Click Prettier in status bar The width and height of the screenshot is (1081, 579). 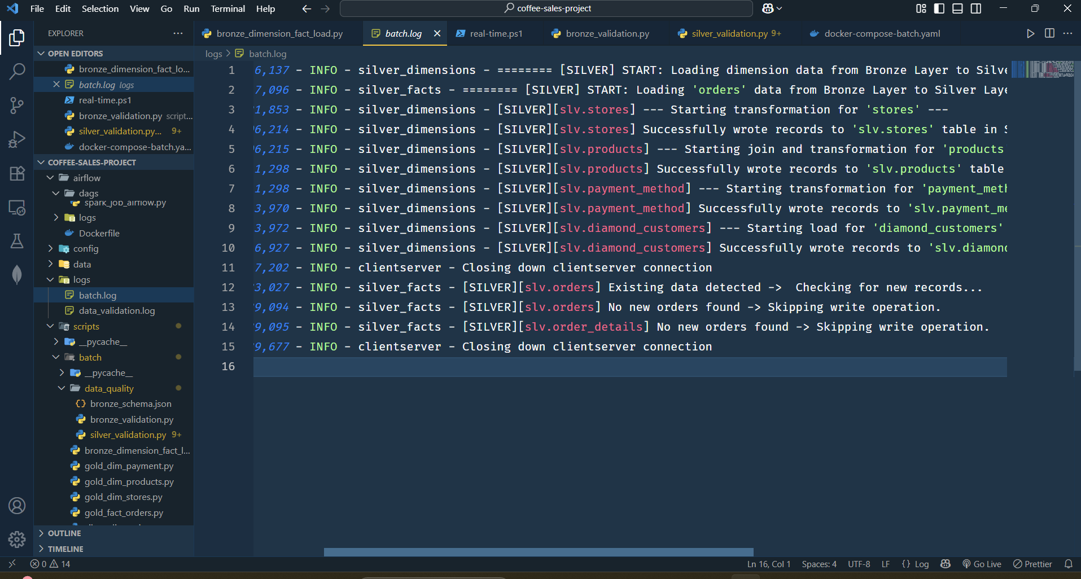click(1032, 564)
